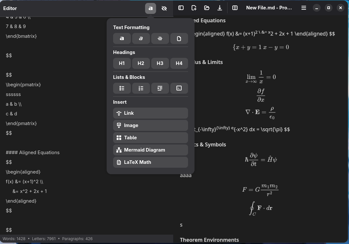Insert an Image
The image size is (349, 244).
(x=151, y=125)
